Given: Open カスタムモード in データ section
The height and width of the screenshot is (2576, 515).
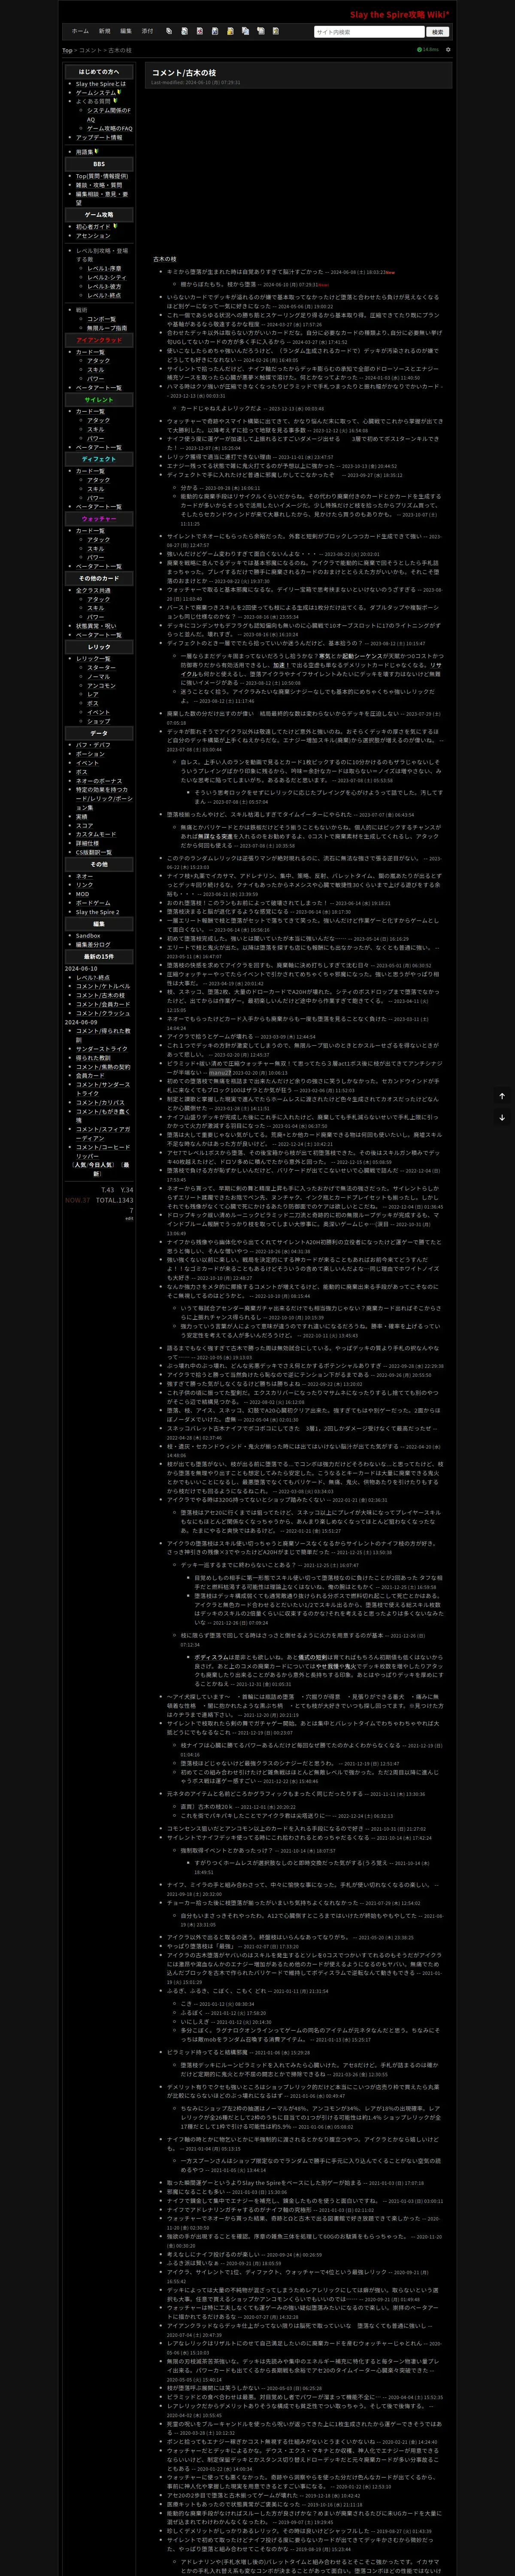Looking at the screenshot, I should pyautogui.click(x=96, y=835).
